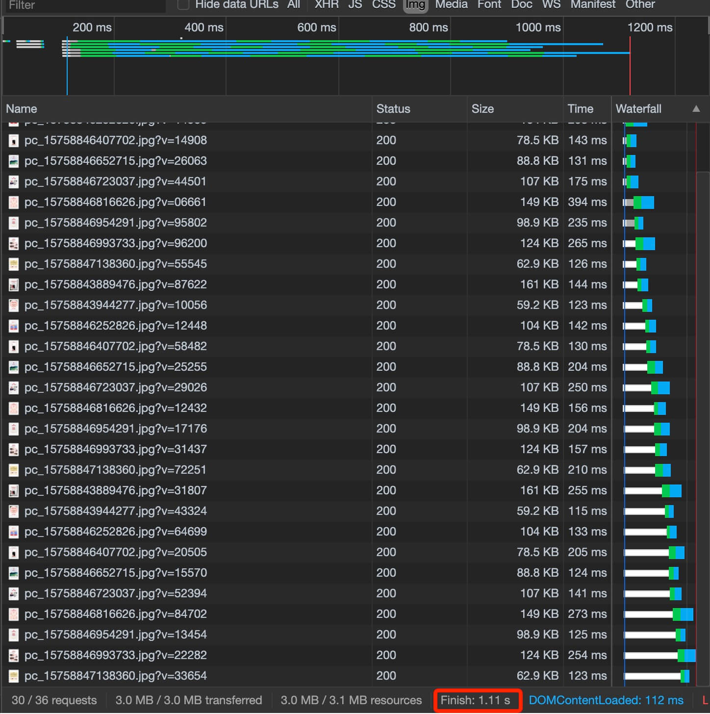This screenshot has height=714, width=710.
Task: Click file icon for pc_15758843889476.jpg?v=87622
Action: [14, 285]
